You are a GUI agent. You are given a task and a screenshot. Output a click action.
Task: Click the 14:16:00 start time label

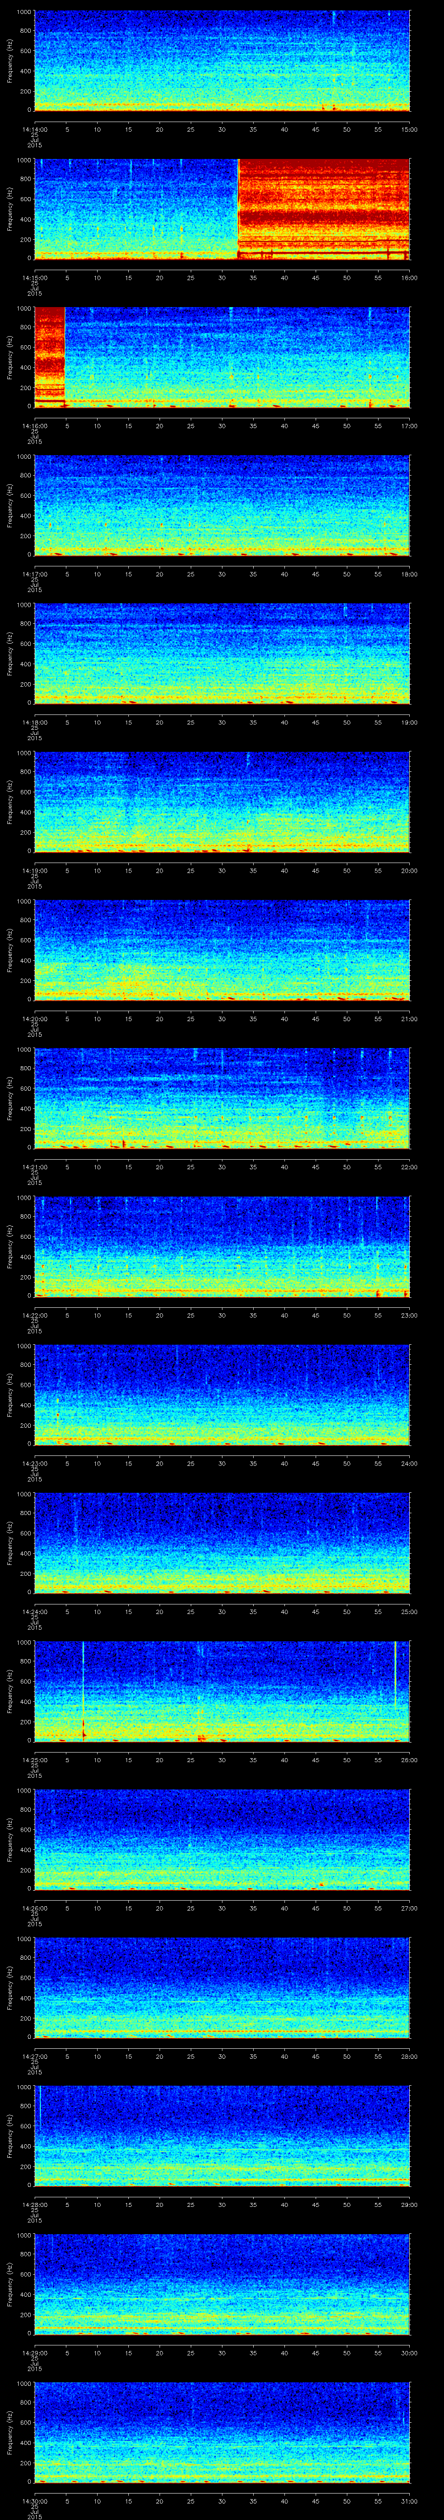click(34, 426)
